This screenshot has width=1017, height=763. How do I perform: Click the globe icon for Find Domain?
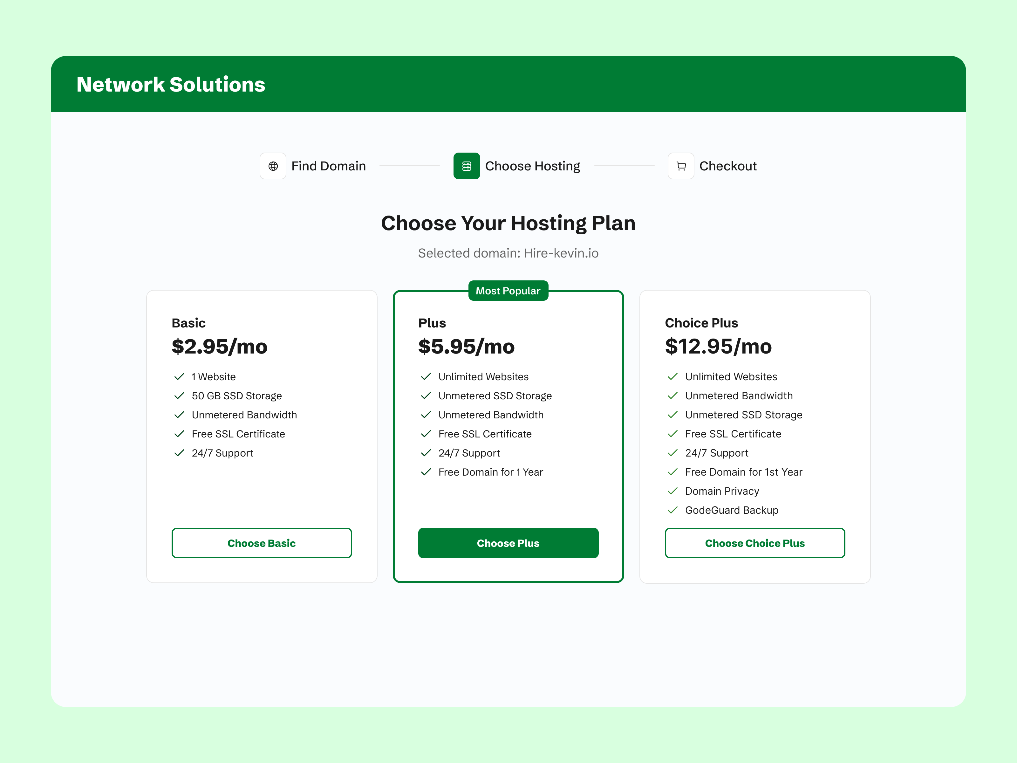273,166
